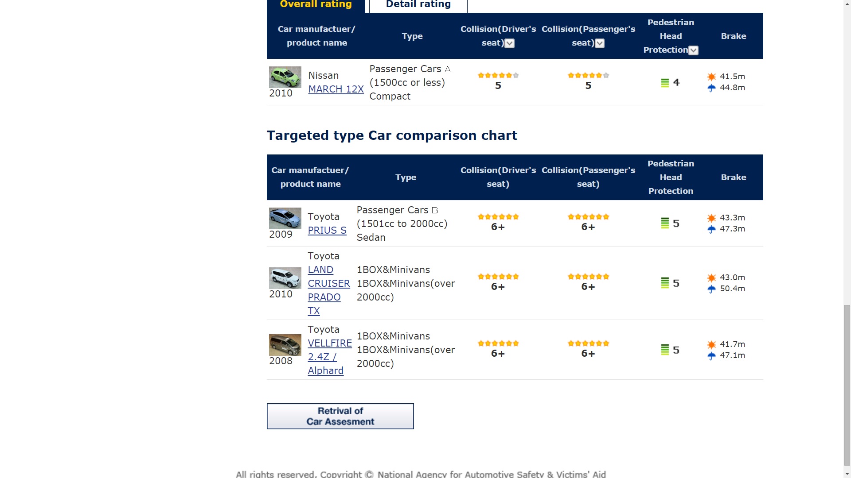Click Land Cruiser Prado pedestrian bars icon
851x478 pixels.
(x=665, y=283)
